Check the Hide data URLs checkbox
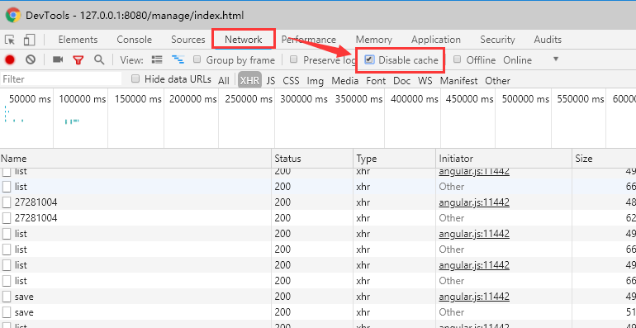This screenshot has width=636, height=328. [x=136, y=78]
